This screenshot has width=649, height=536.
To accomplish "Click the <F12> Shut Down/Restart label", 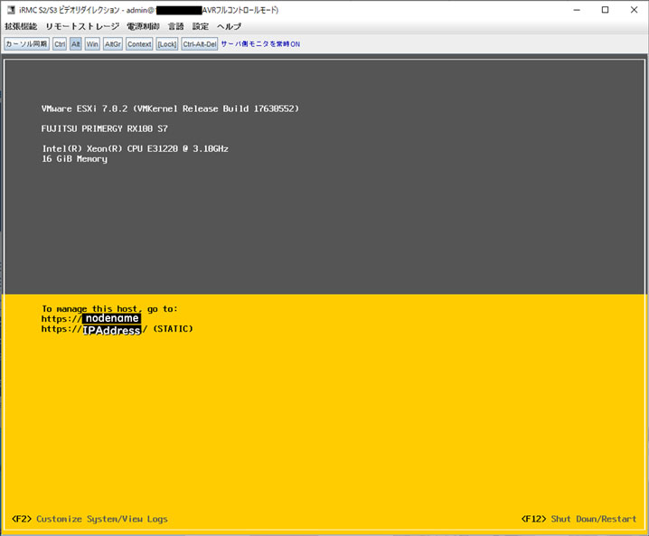I will 578,519.
